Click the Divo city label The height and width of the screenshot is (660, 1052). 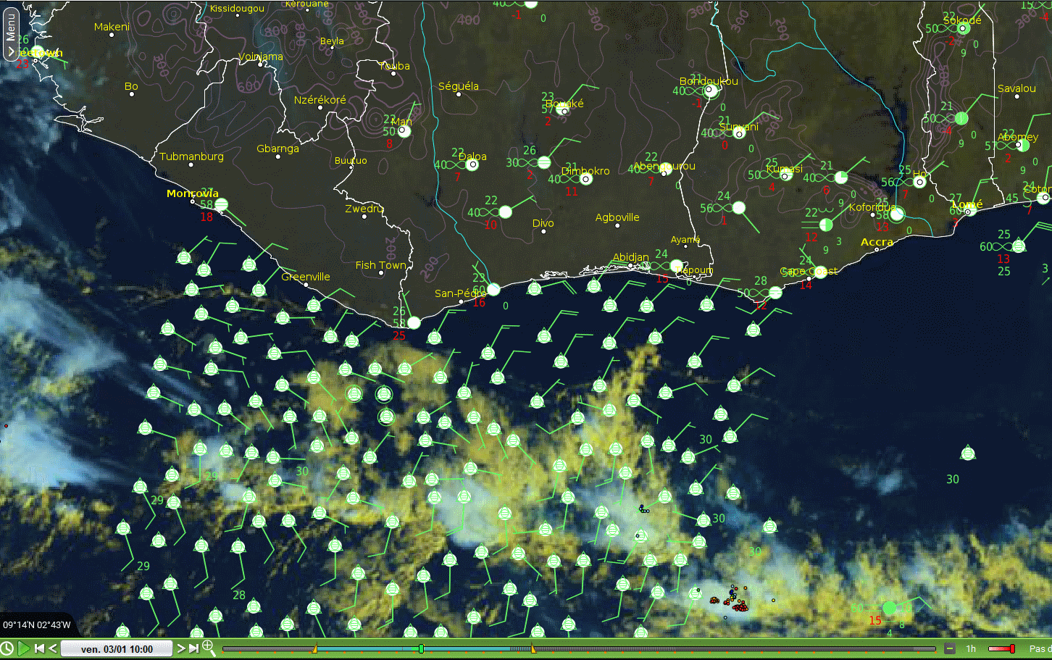click(x=543, y=223)
